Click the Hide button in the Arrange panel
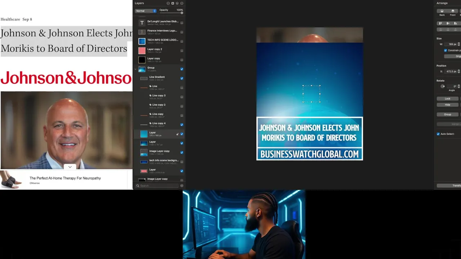Screen dimensions: 461x259 click(x=447, y=105)
